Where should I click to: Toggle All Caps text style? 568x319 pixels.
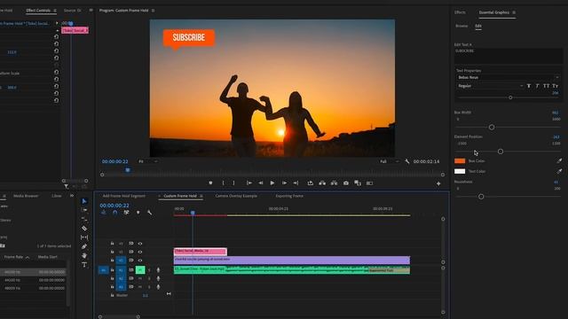point(547,86)
